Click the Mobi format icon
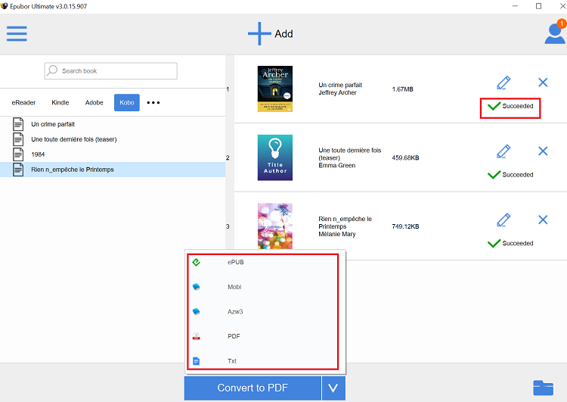The width and height of the screenshot is (567, 402). [x=197, y=287]
